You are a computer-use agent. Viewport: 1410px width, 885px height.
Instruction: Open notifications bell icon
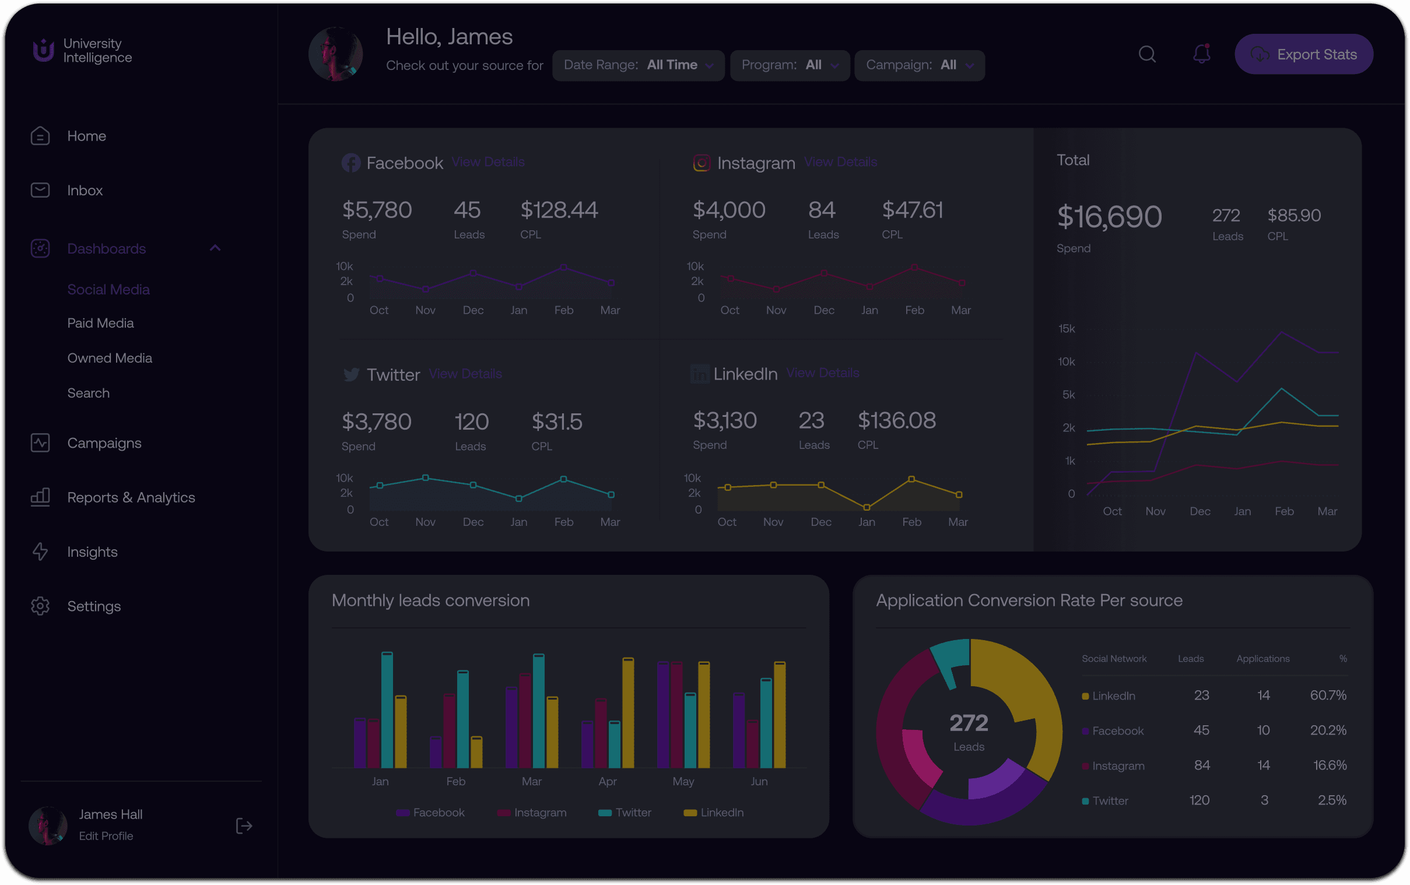[1201, 54]
